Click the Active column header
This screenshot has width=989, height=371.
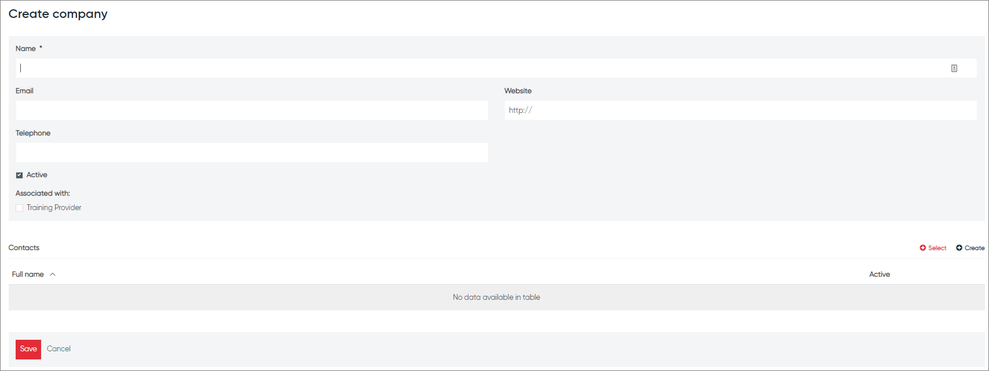click(879, 274)
